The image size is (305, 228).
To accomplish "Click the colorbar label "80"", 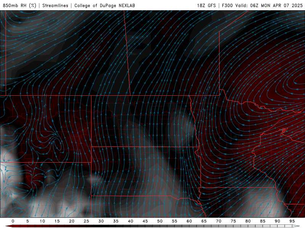I will [248, 221].
